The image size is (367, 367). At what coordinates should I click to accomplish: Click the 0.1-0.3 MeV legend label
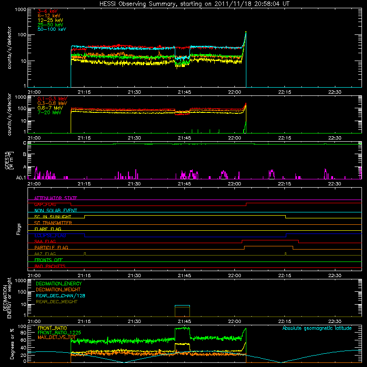[52, 99]
